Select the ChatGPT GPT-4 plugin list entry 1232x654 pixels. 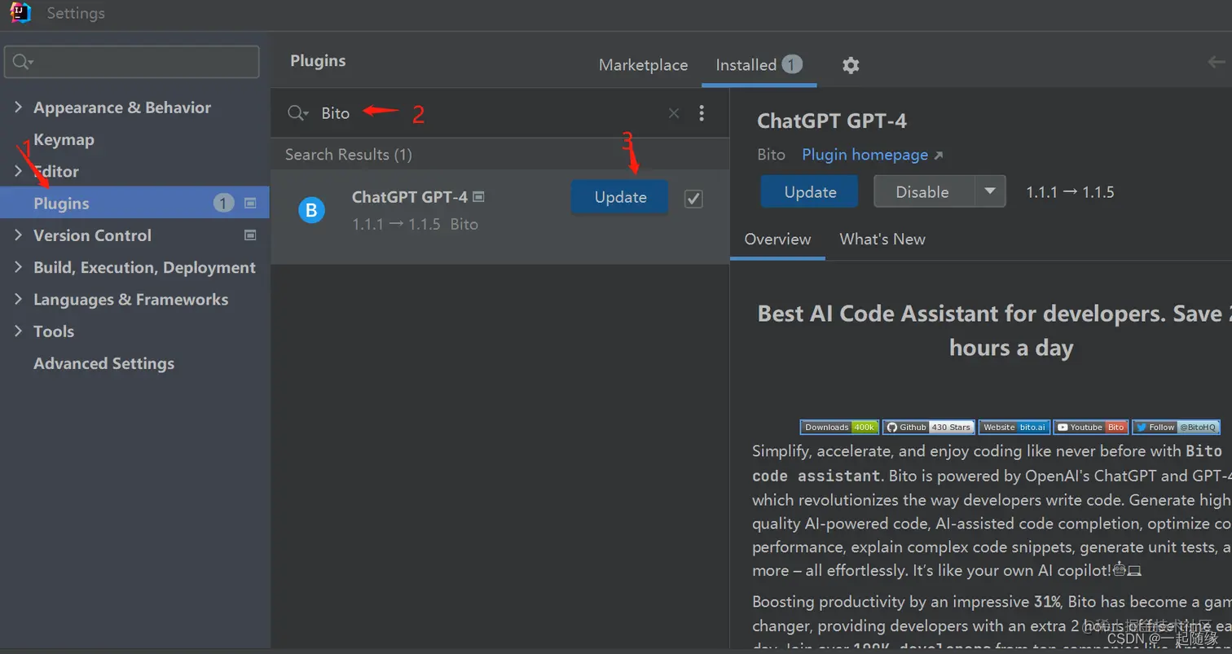(499, 217)
